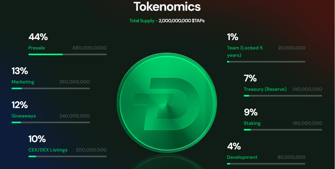Screen dimensions: 335x169
Task: Click the Presale progress bar
Action: [x=67, y=54]
